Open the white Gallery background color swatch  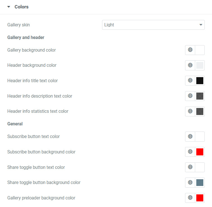coord(200,50)
